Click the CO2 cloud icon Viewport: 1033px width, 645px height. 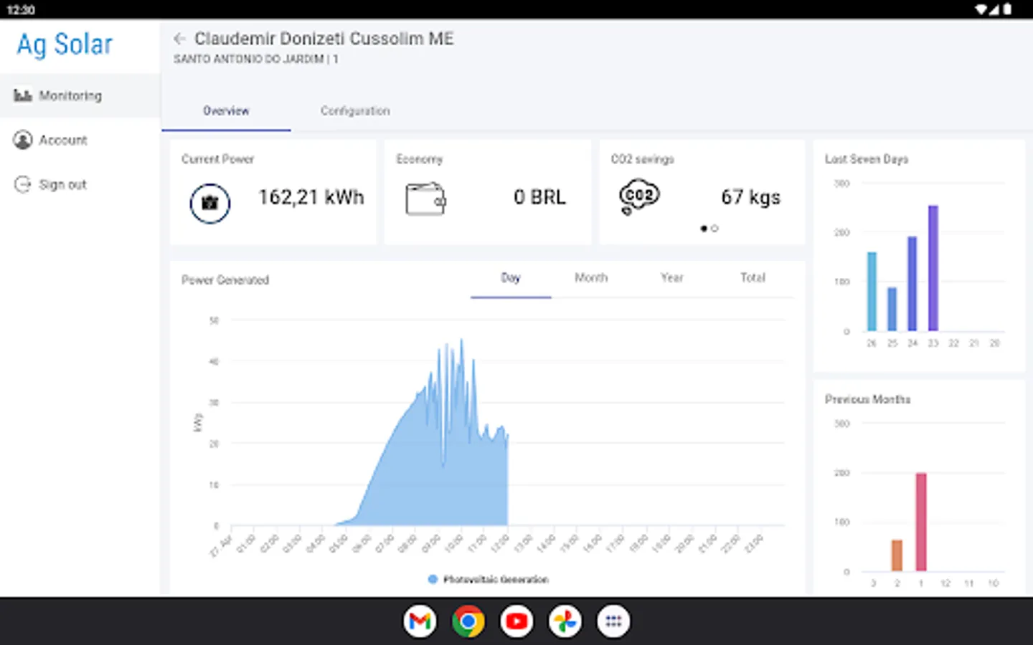pos(638,197)
